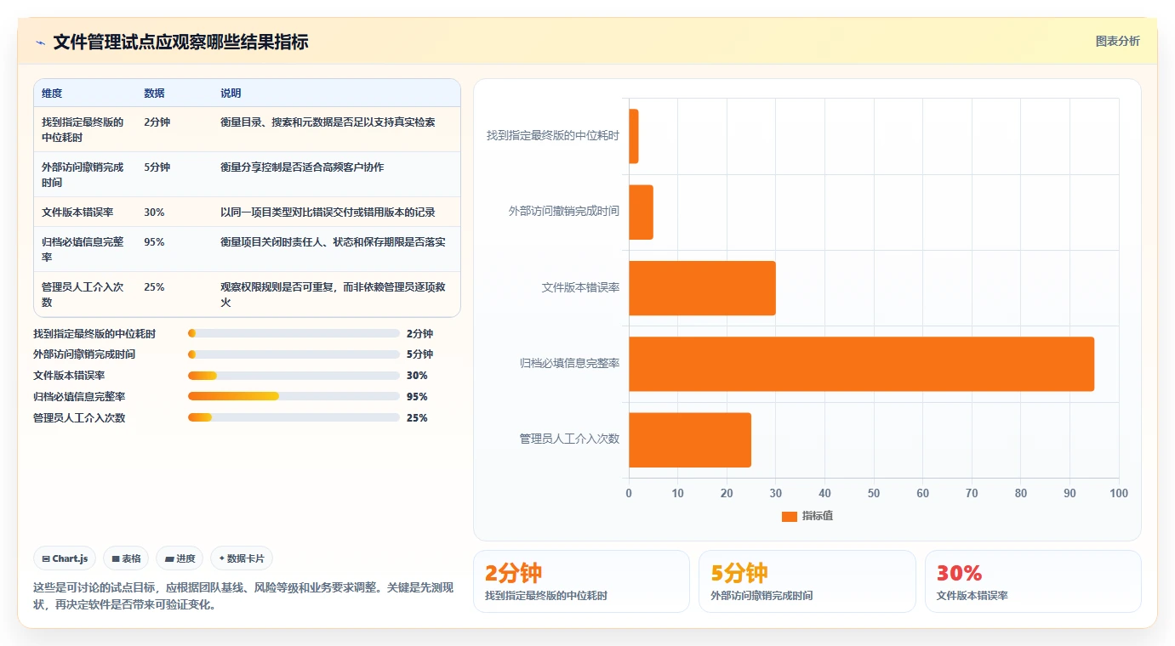The image size is (1175, 646).
Task: Click the 2分钟 data card
Action: coord(581,581)
